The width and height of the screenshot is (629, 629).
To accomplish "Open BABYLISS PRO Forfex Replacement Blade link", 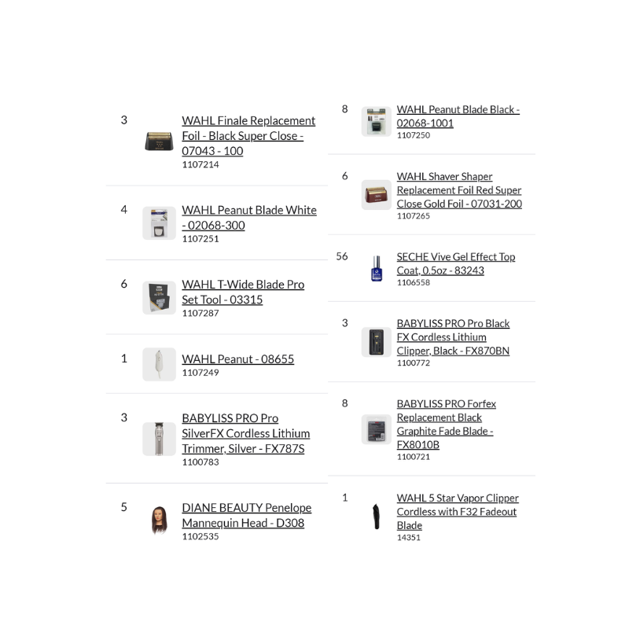I will pos(446,424).
